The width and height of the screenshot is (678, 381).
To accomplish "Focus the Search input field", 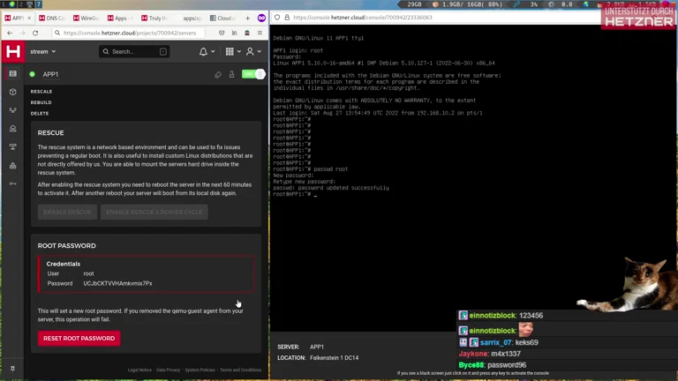I will point(133,52).
